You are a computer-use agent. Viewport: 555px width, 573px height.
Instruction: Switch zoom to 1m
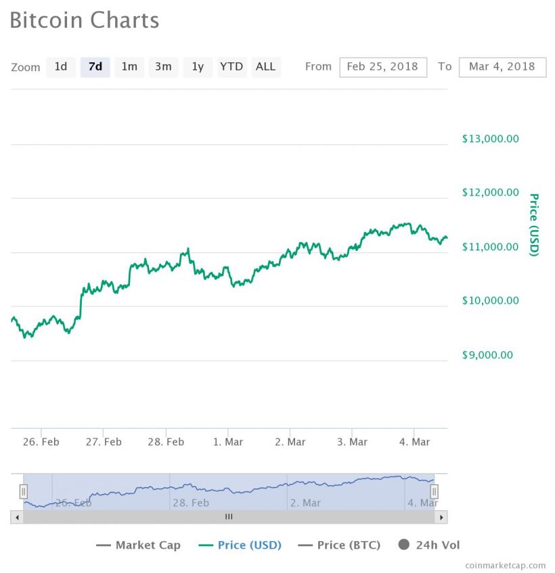click(x=129, y=67)
